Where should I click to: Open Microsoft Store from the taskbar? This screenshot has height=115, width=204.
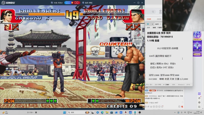pos(112,112)
